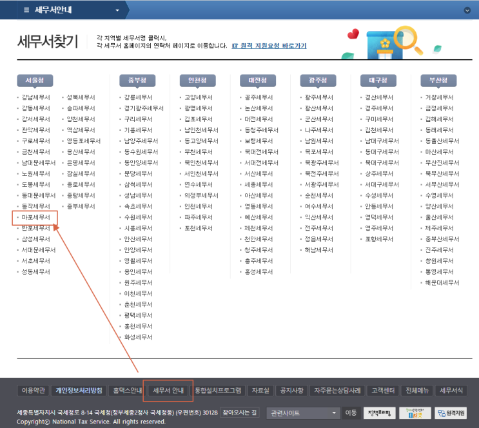This screenshot has height=428, width=479.
Task: Open 동대구세무서 page
Action: click(x=382, y=152)
